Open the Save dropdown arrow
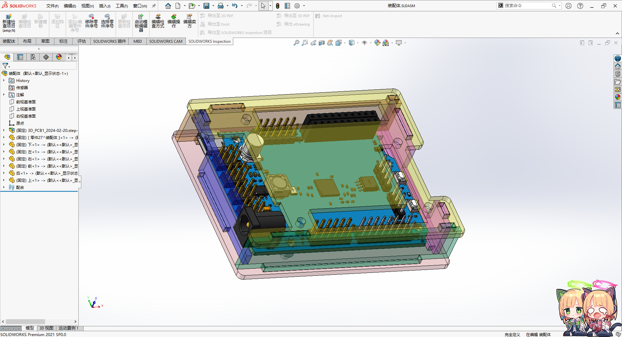The height and width of the screenshot is (337, 622). [213, 6]
